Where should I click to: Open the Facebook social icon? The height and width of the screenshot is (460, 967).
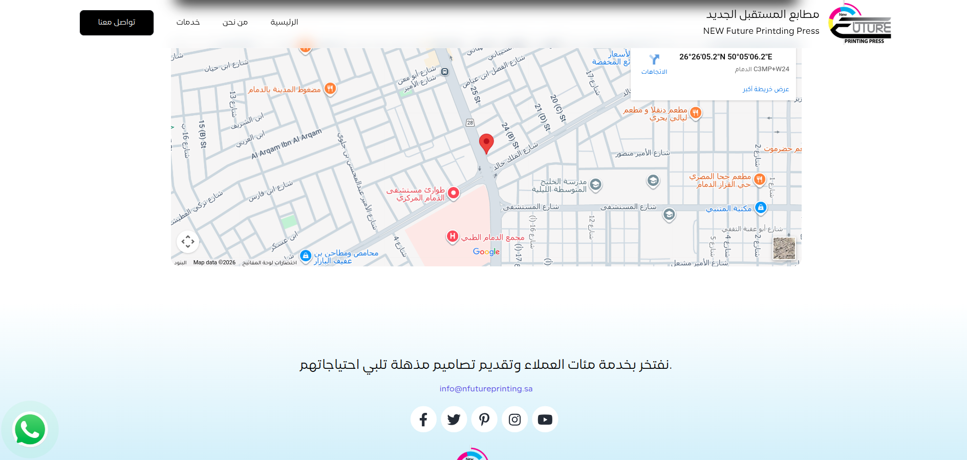(x=423, y=420)
